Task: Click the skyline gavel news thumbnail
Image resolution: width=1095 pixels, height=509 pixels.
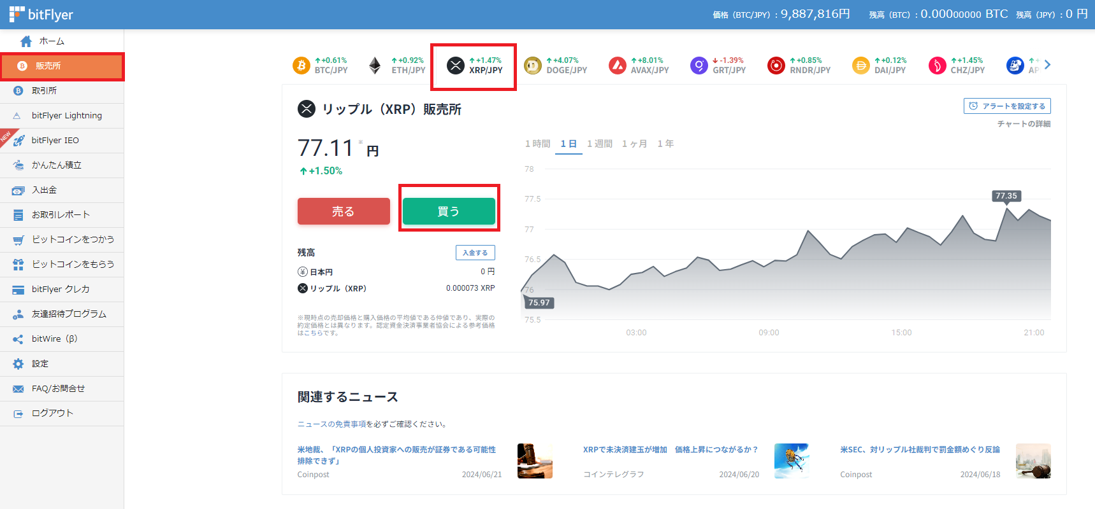Action: click(1033, 461)
